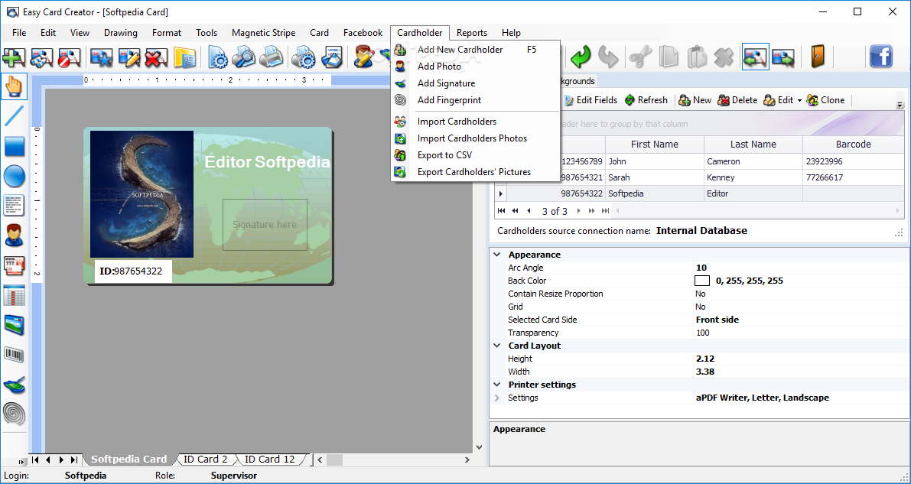Collapse the Printer settings section

496,385
